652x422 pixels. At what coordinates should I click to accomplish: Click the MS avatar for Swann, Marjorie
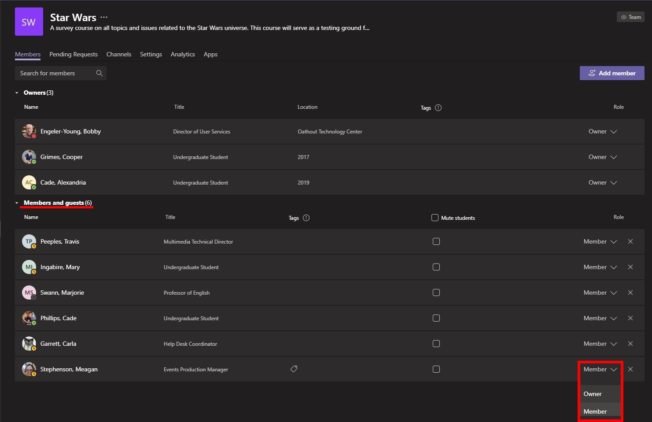click(x=29, y=292)
